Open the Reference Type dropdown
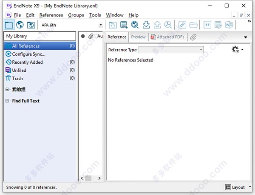255x195 pixels. point(201,50)
